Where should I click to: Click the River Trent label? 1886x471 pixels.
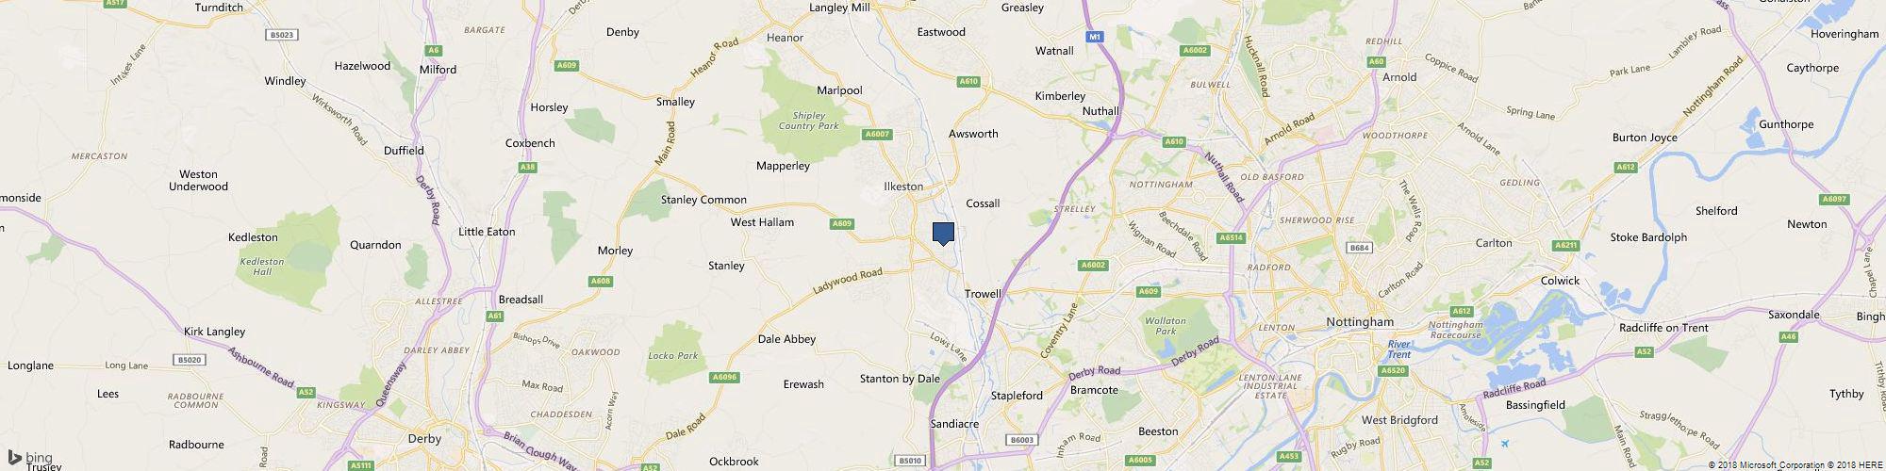[x=1399, y=349]
